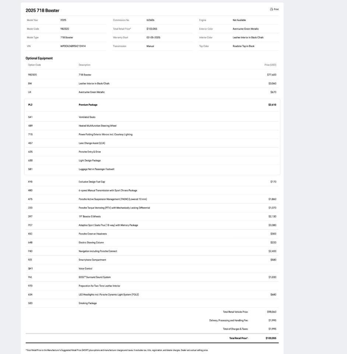The height and width of the screenshot is (354, 347).
Task: Click the Aventurine Green Metallic exterior color value
Action: coord(246,29)
